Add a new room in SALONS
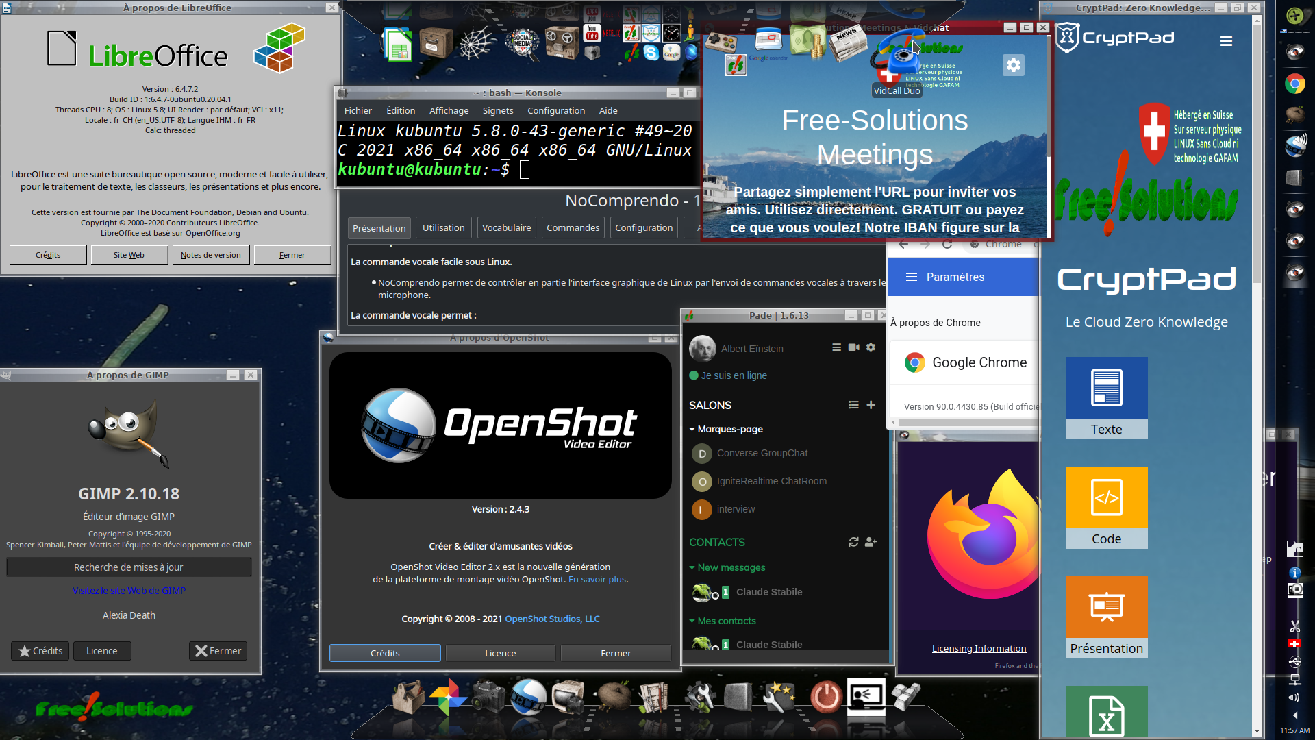 coord(871,405)
